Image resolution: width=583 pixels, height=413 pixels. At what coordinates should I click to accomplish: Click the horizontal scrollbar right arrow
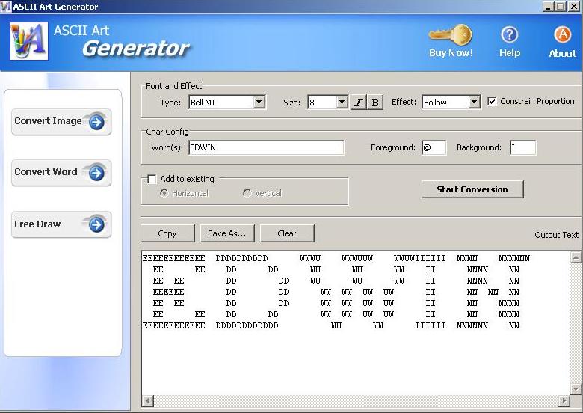click(x=564, y=401)
